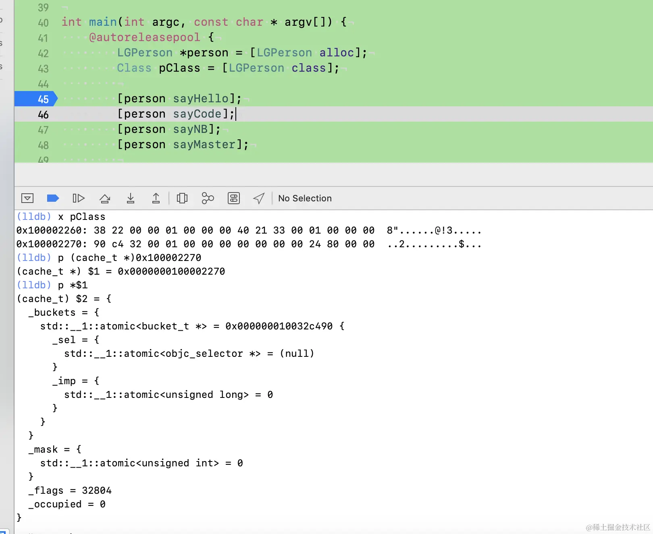This screenshot has height=534, width=653.
Task: Click the '_occupied = 0' line
Action: pyautogui.click(x=67, y=504)
